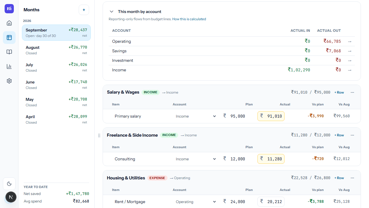Edit Consulting actual amount field
Viewport: 369px width, 208px height.
pyautogui.click(x=271, y=159)
